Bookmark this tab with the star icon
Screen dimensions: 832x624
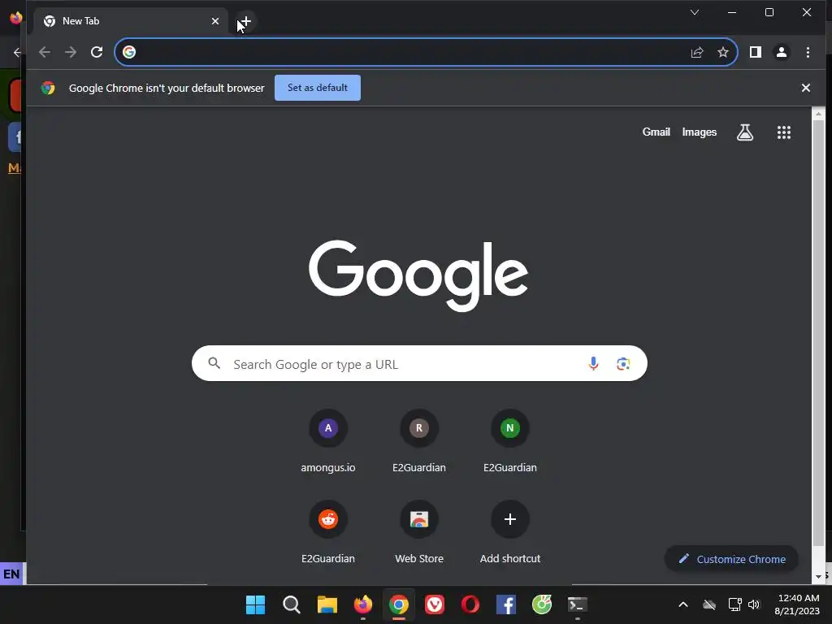(x=722, y=52)
